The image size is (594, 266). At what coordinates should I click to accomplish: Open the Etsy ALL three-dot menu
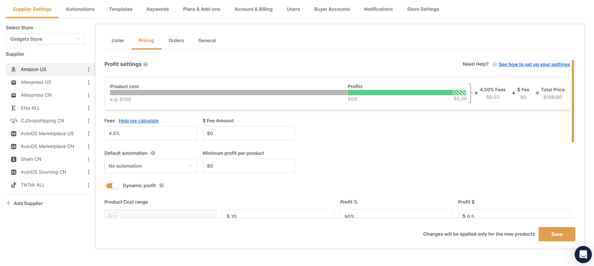point(89,108)
